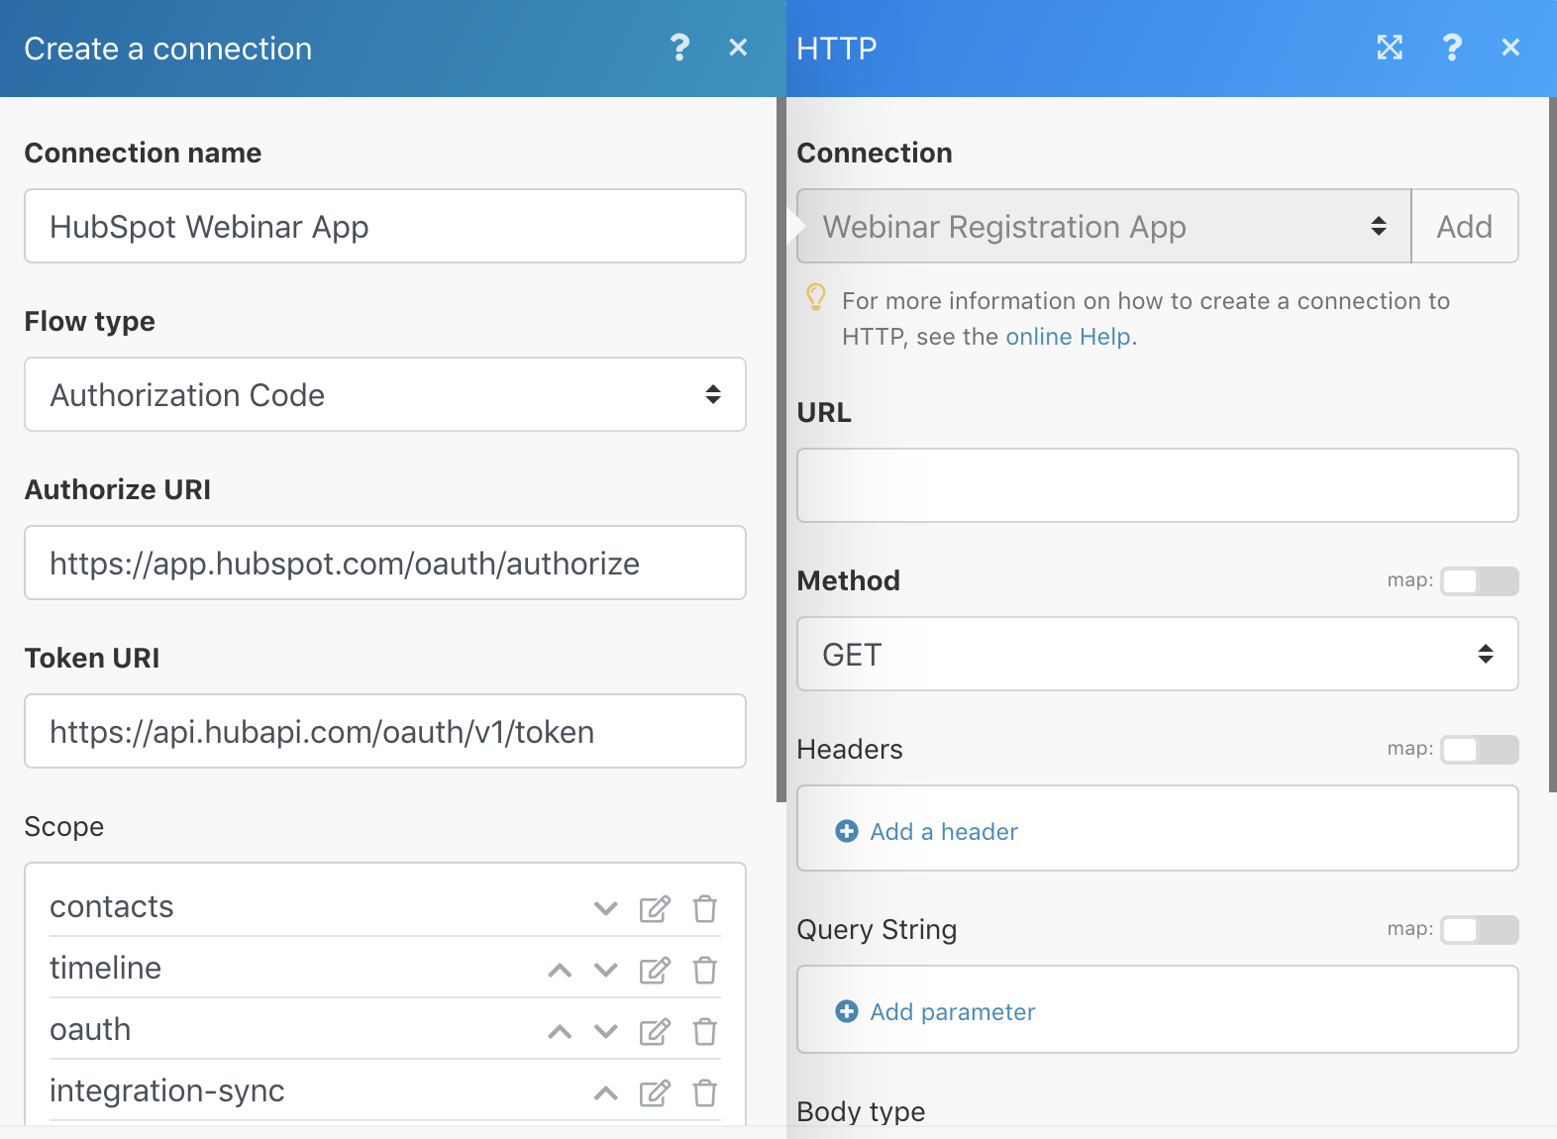Screen dimensions: 1557x1139
Task: Move contacts scope down
Action: pos(606,908)
